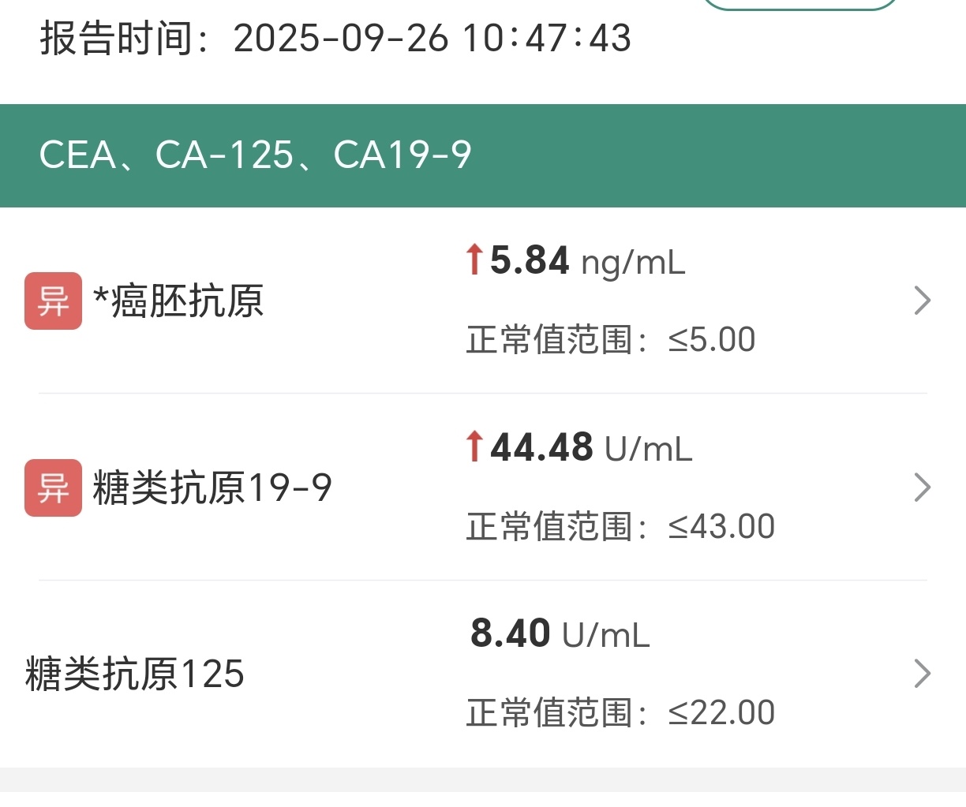
Task: Open the 糖类抗原125 test item
Action: pos(135,674)
